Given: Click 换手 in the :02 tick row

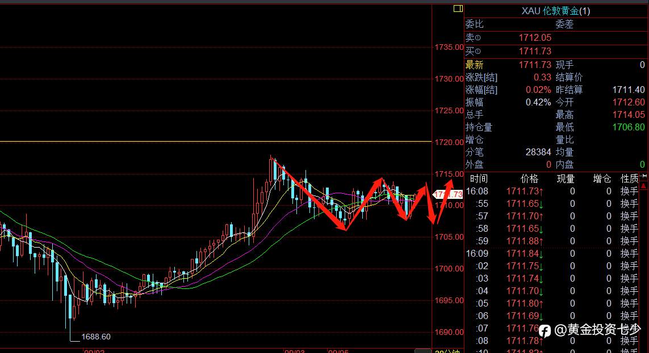Looking at the screenshot, I should (630, 266).
